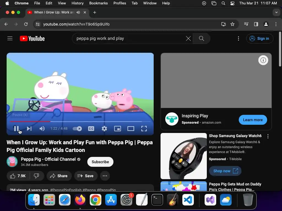Pause the Peppa Pig video
The height and width of the screenshot is (211, 282).
(16, 129)
